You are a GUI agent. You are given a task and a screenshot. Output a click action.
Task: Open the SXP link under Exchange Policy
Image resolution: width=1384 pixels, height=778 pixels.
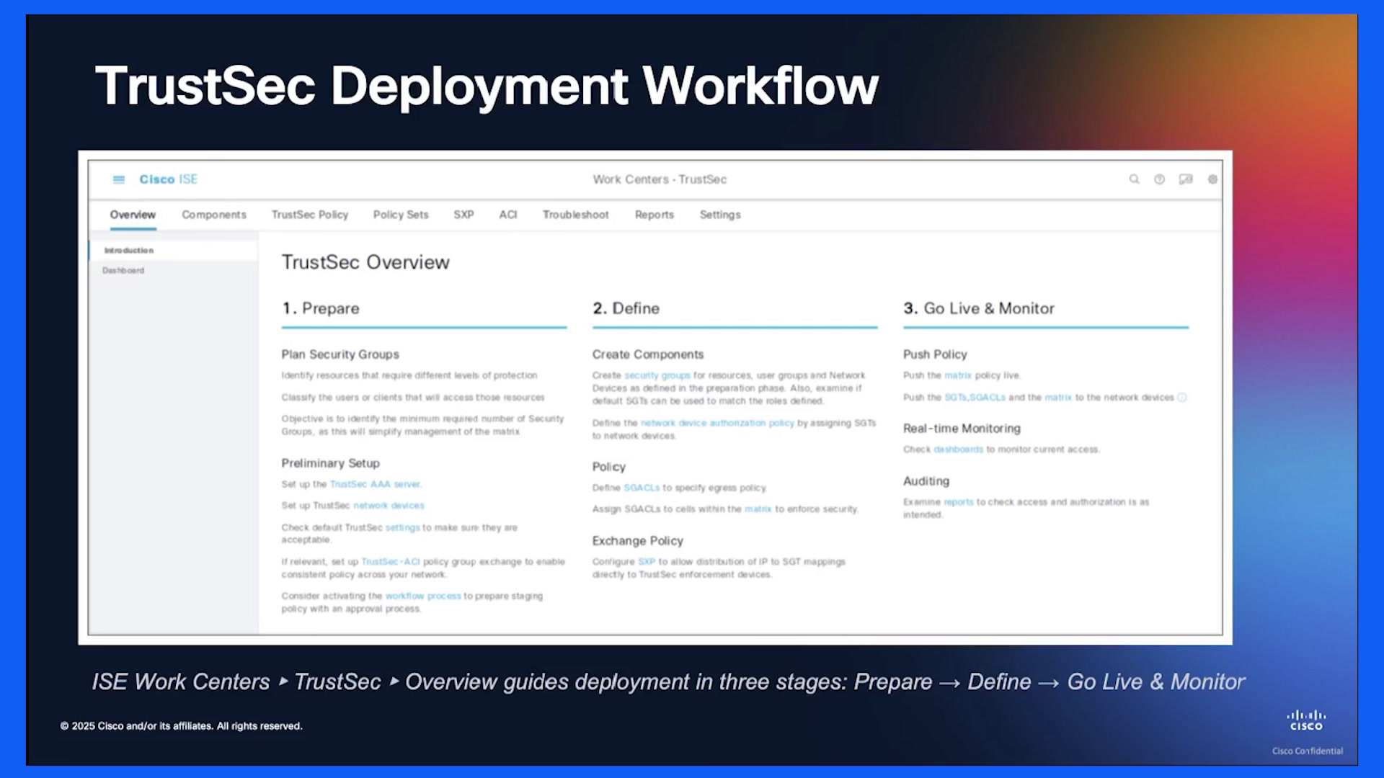point(647,562)
